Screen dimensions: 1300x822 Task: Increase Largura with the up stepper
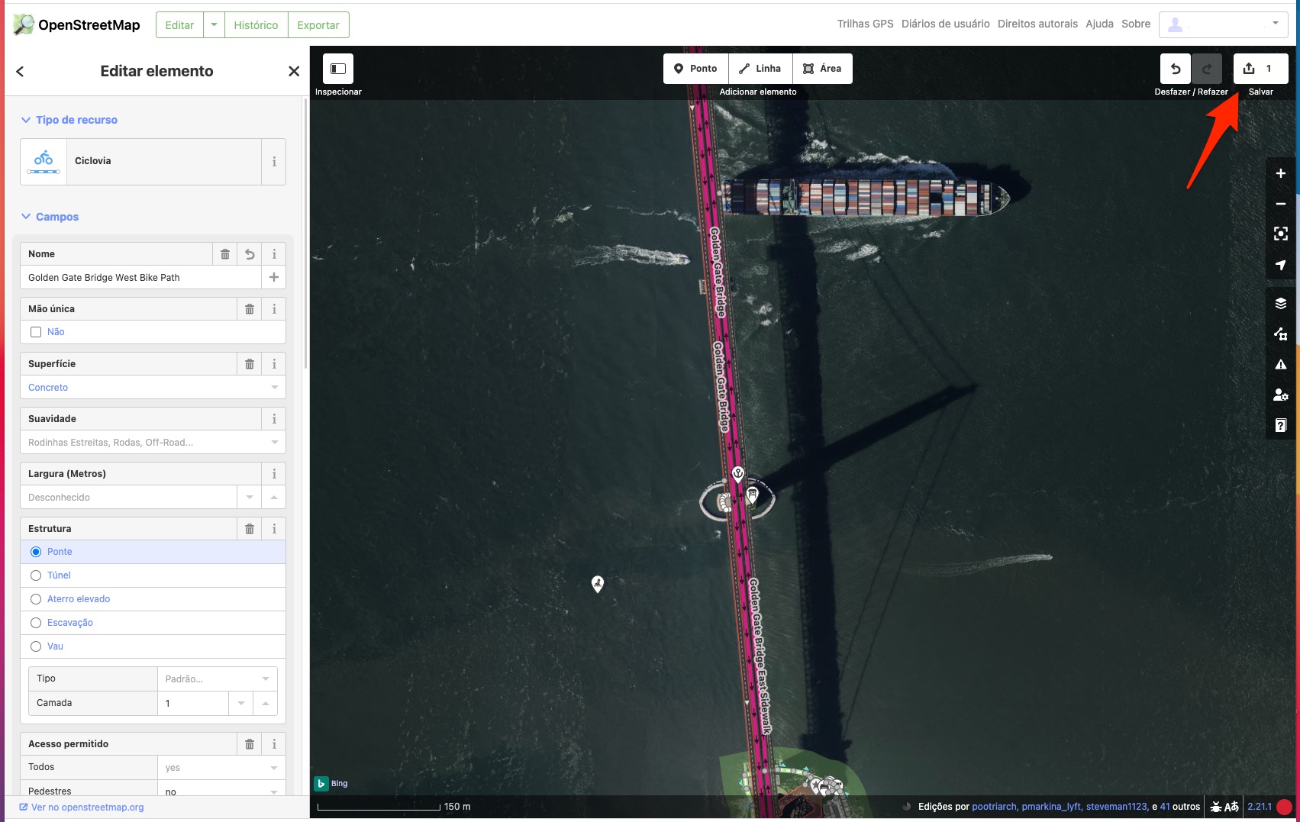(x=274, y=497)
